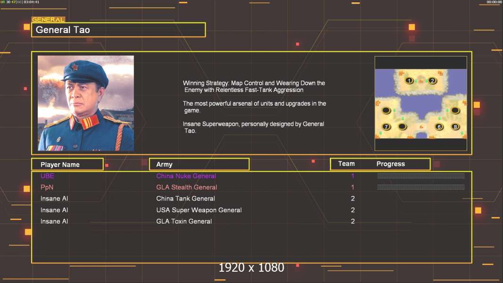
Task: Click PpN's loading progress bar
Action: [x=421, y=187]
